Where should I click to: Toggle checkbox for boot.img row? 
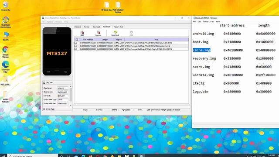75,46
